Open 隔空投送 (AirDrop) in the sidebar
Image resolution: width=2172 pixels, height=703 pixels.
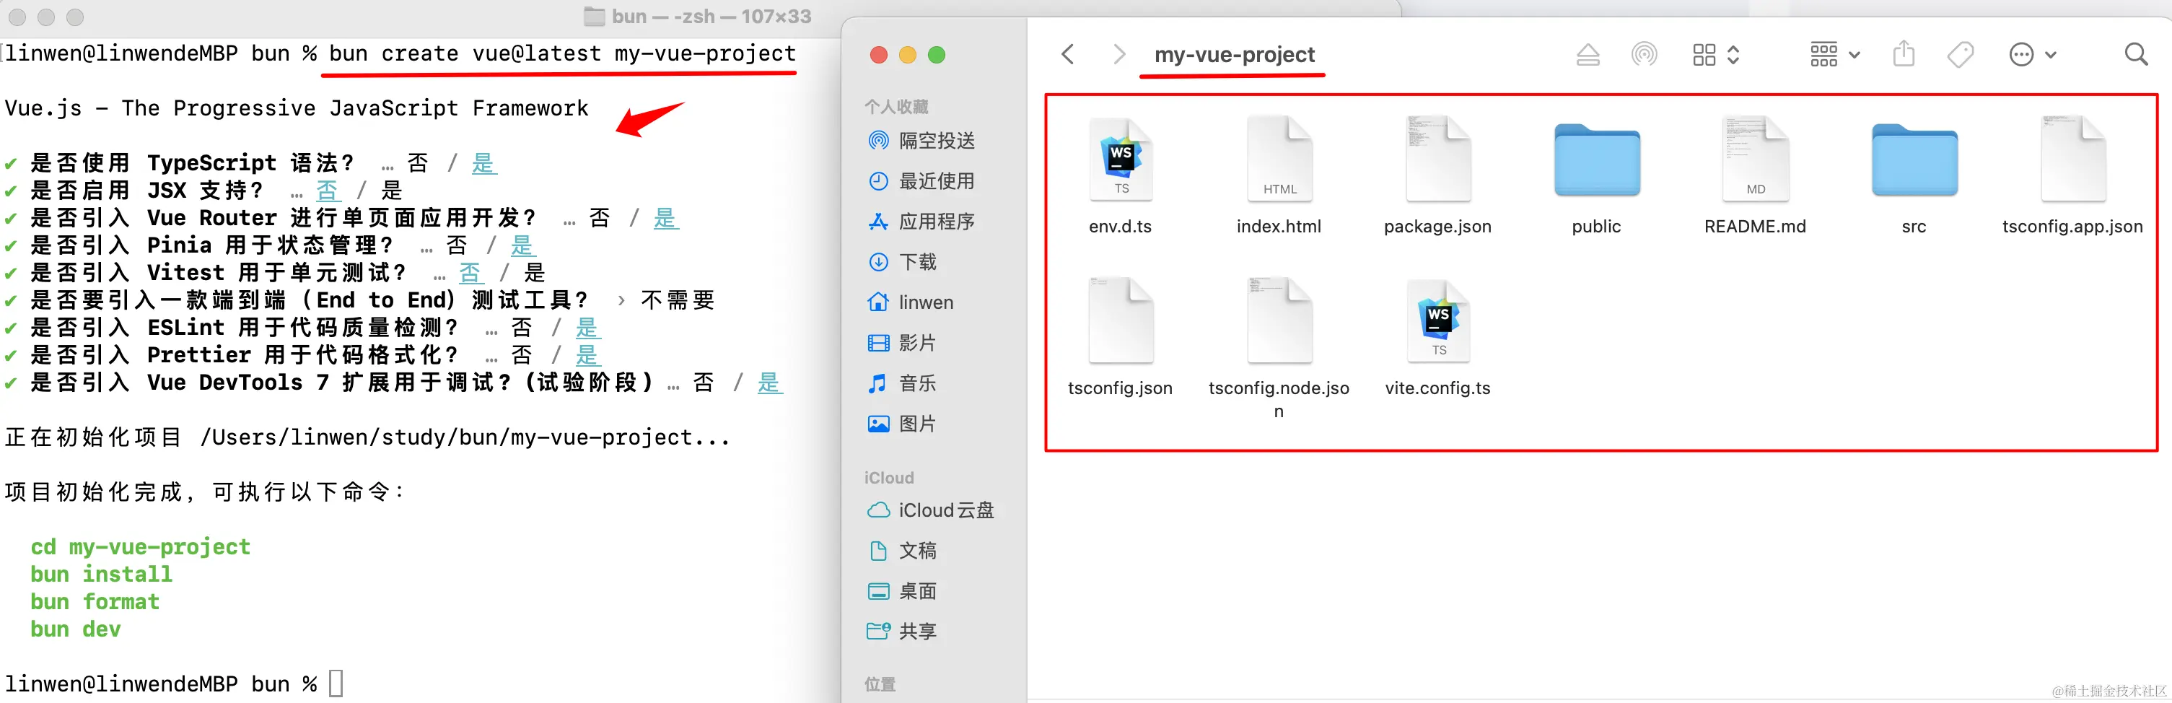pos(921,141)
